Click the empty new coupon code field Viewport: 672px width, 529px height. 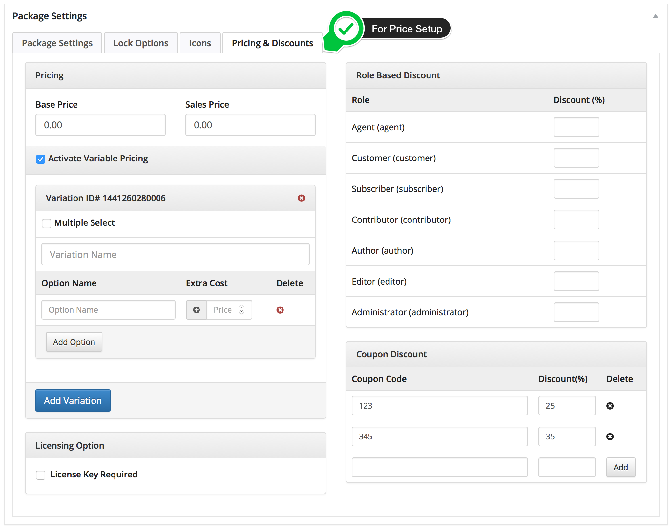point(440,467)
